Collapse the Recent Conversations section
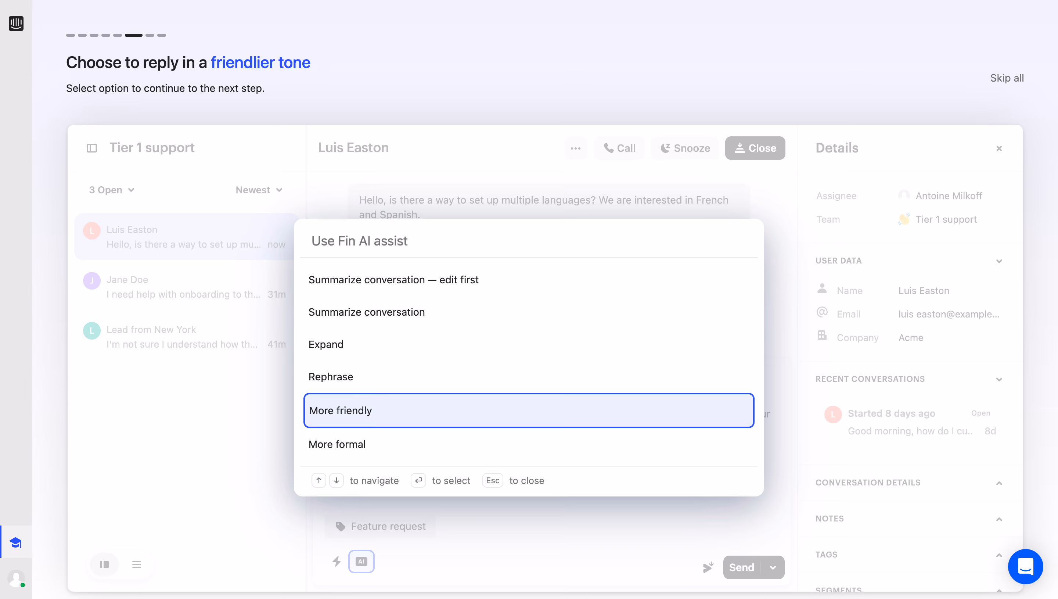 click(999, 379)
